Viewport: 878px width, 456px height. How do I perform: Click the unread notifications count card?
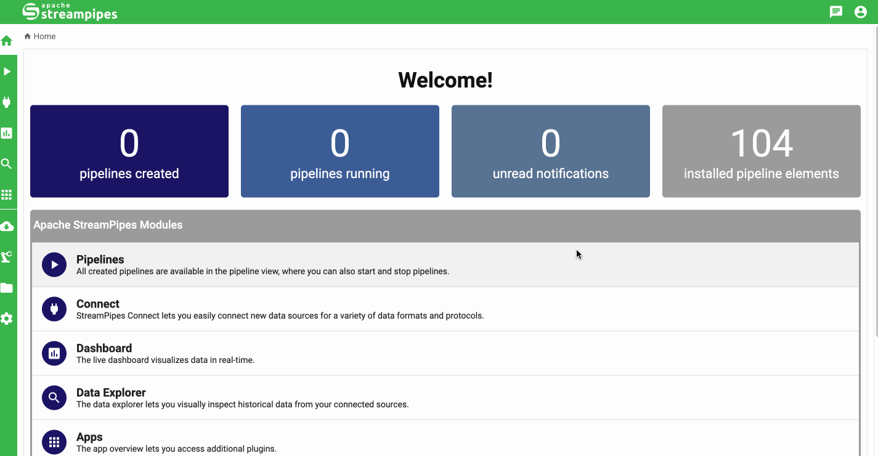(550, 151)
